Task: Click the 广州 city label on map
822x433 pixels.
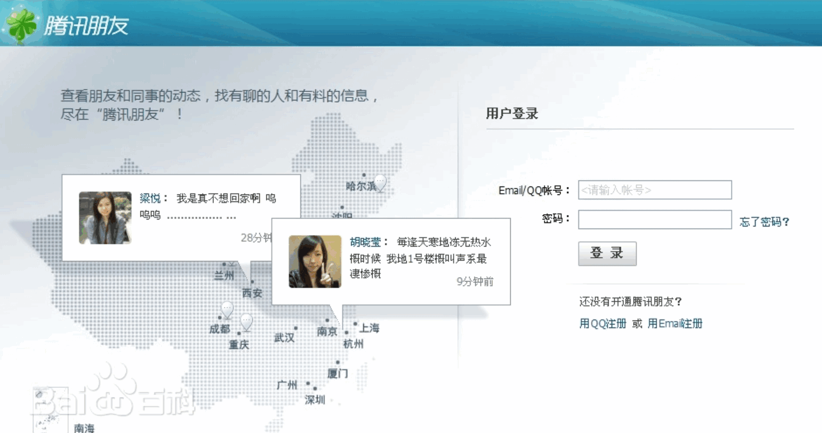Action: pos(287,385)
